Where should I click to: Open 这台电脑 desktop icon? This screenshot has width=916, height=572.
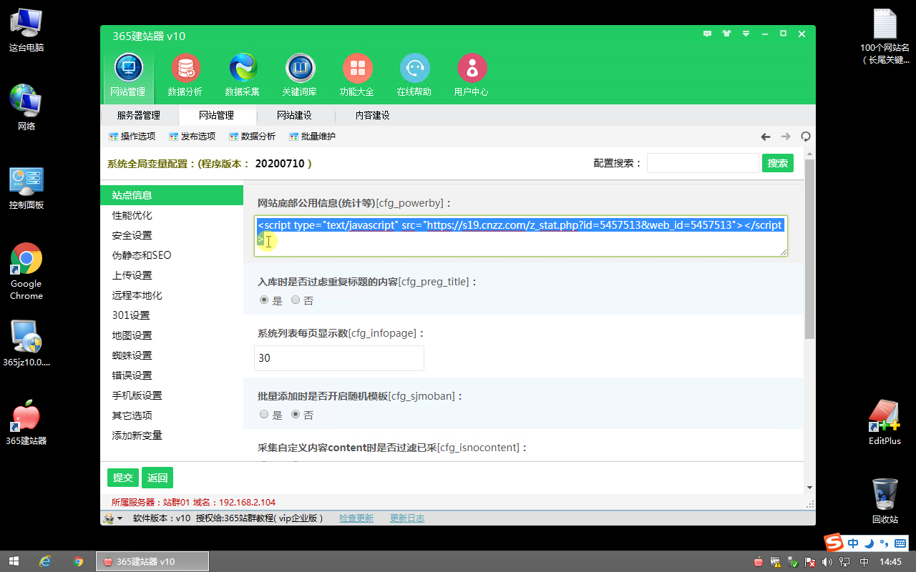tap(26, 31)
